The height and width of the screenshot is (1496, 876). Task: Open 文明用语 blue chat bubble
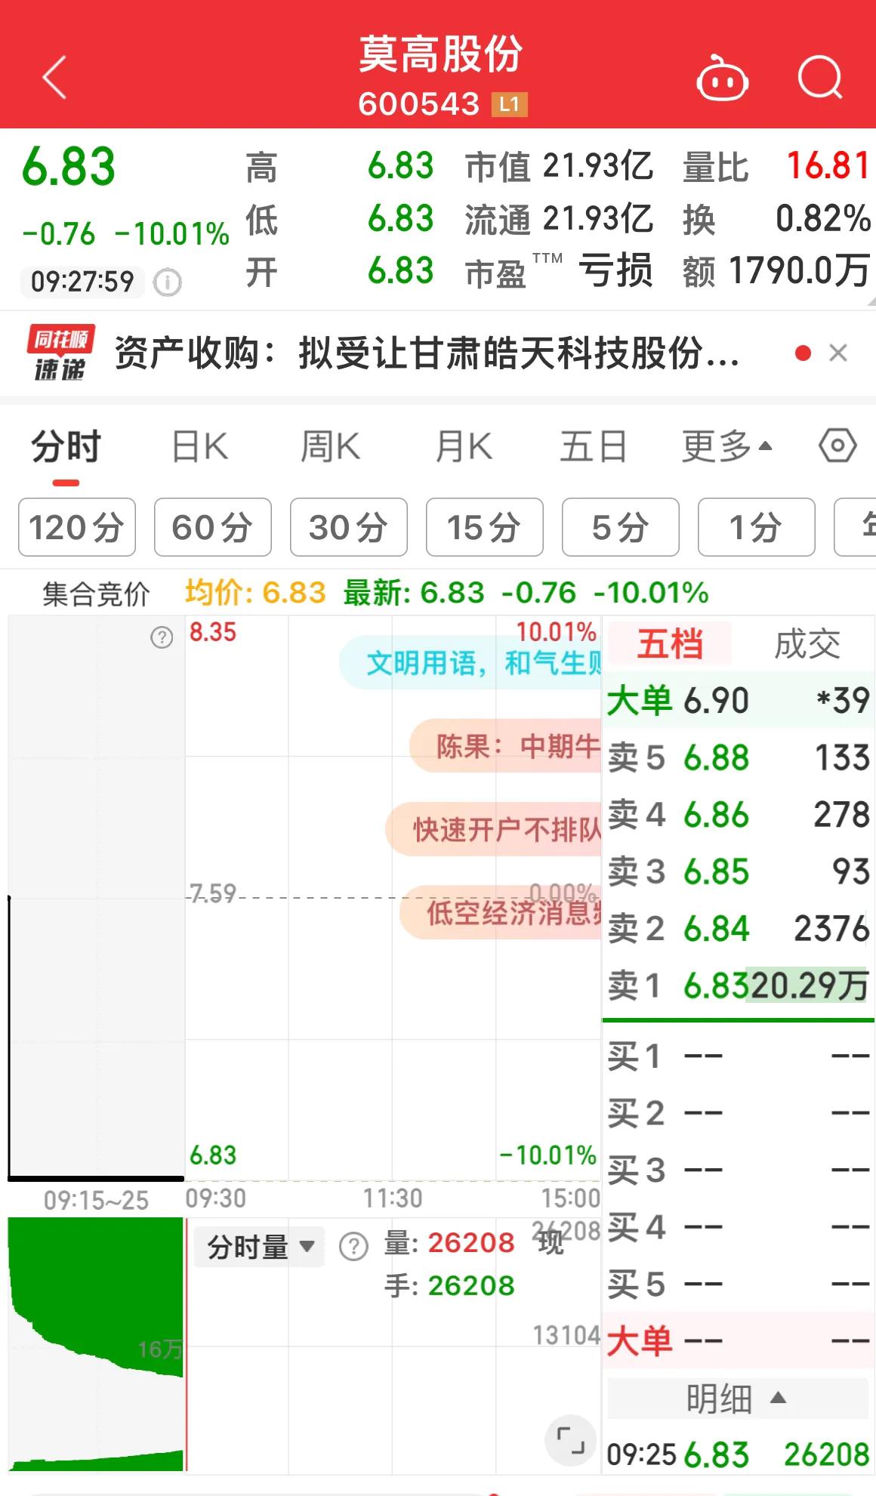(470, 663)
